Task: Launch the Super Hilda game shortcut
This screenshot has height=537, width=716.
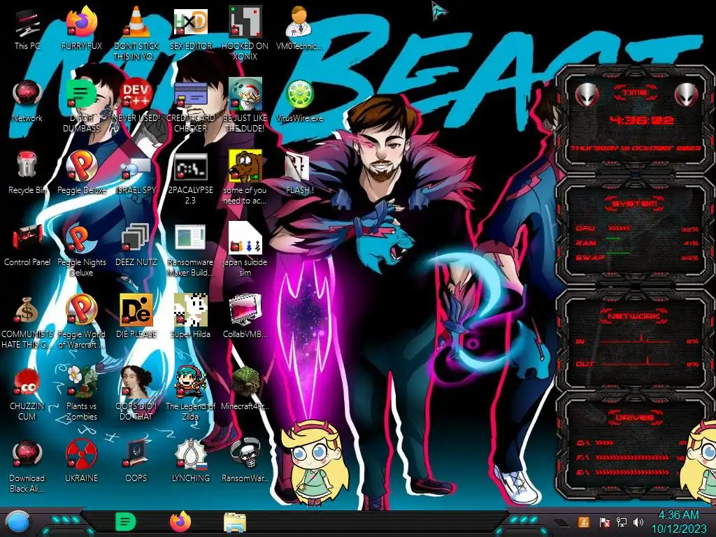Action: [x=190, y=316]
